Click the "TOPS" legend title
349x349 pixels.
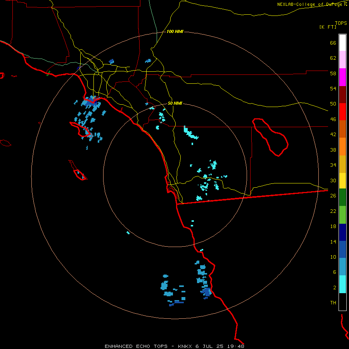pyautogui.click(x=341, y=23)
